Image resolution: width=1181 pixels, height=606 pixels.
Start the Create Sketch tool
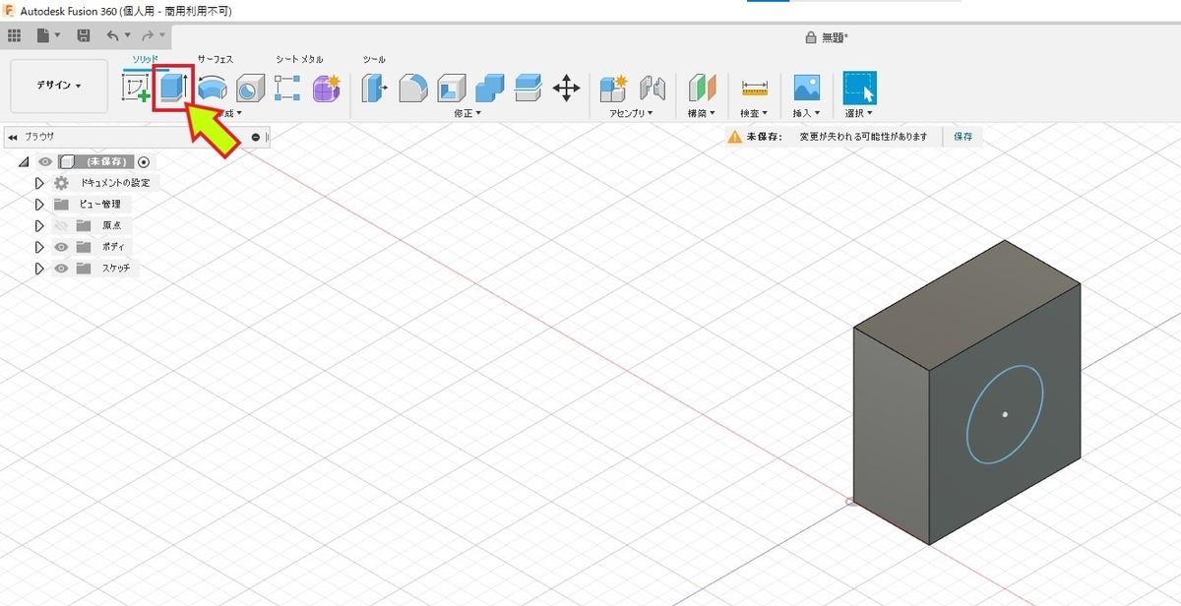[x=136, y=89]
